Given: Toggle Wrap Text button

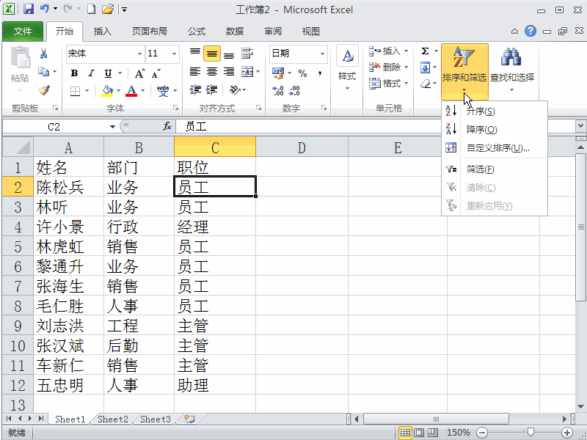Looking at the screenshot, I should click(247, 54).
